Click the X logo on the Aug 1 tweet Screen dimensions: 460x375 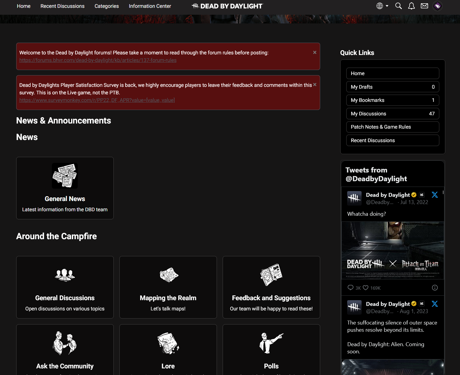(x=434, y=304)
